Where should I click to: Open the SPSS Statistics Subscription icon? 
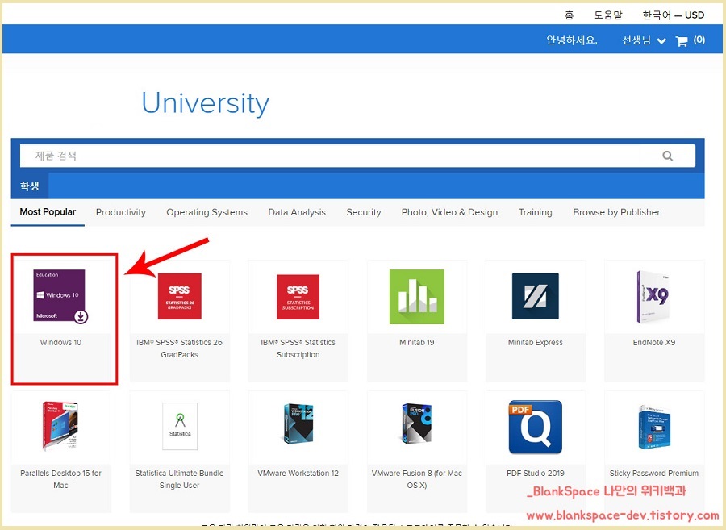298,297
